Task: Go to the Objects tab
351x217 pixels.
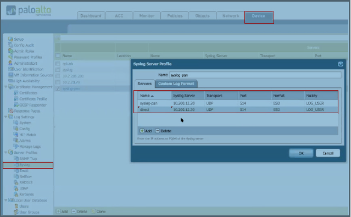Action: point(203,16)
